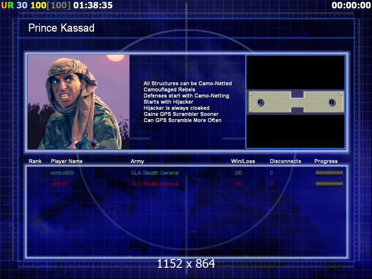372x279 pixels.
Task: Click the 'Win/Loss' column header
Action: coord(243,161)
